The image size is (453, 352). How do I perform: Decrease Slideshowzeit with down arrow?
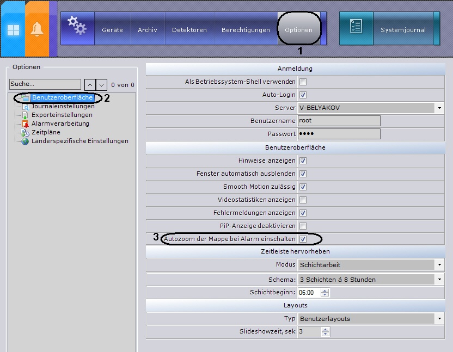(325, 334)
